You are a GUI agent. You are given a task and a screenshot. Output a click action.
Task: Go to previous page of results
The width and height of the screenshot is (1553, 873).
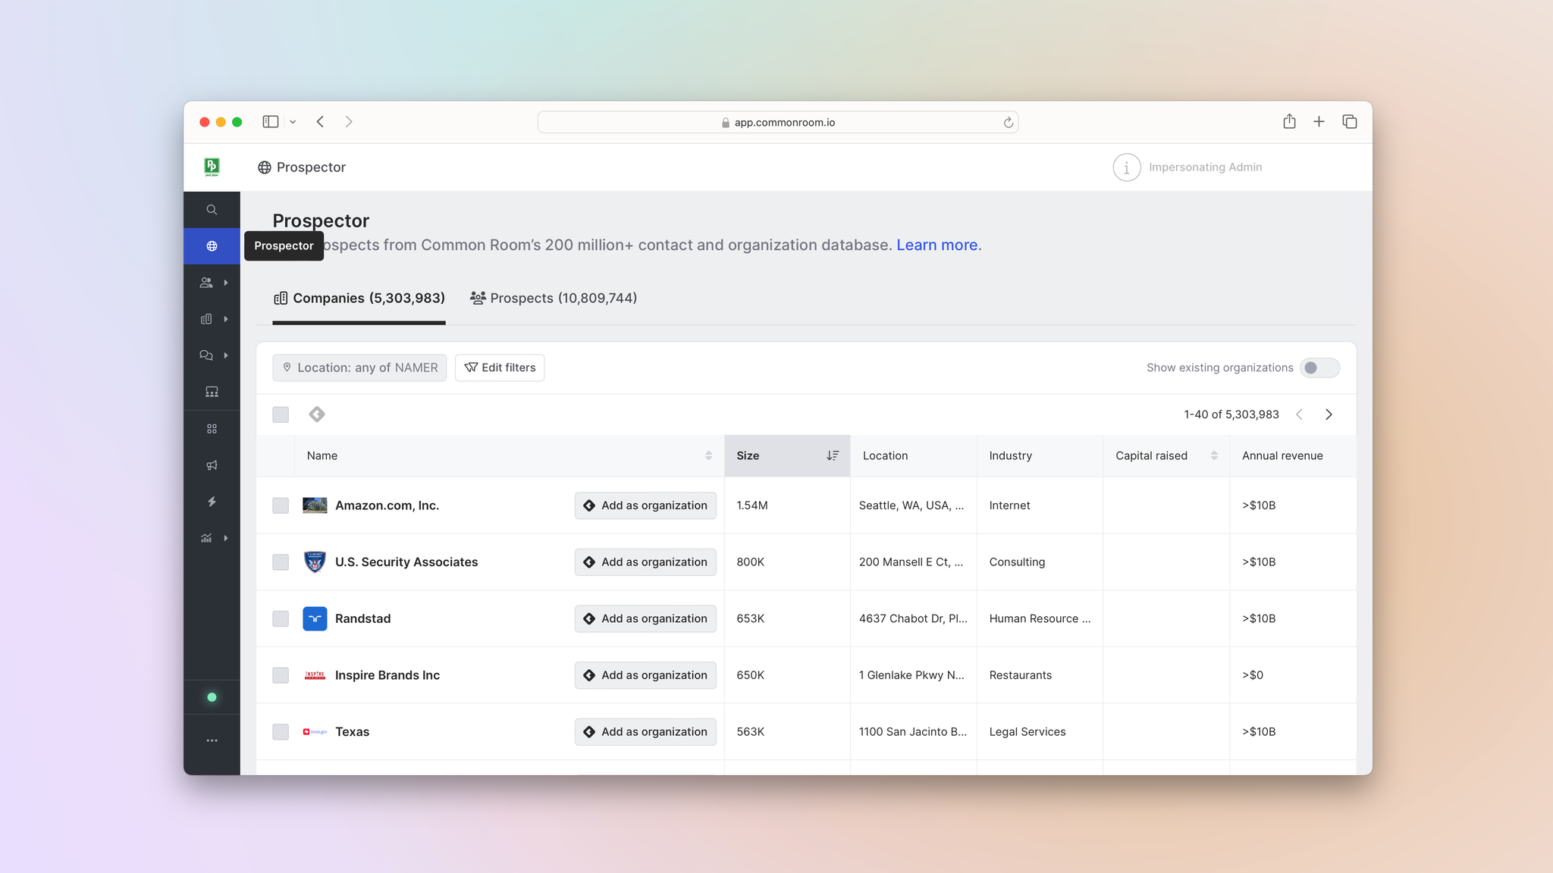pyautogui.click(x=1299, y=415)
